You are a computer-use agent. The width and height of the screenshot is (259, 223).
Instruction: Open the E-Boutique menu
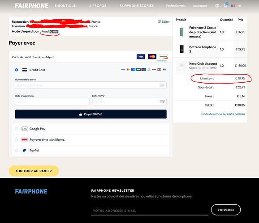click(x=65, y=6)
